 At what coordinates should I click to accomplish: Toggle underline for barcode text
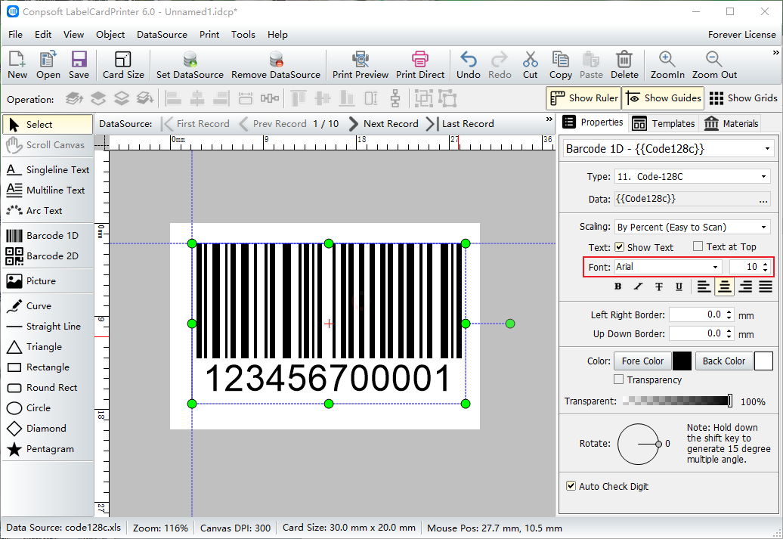[679, 287]
